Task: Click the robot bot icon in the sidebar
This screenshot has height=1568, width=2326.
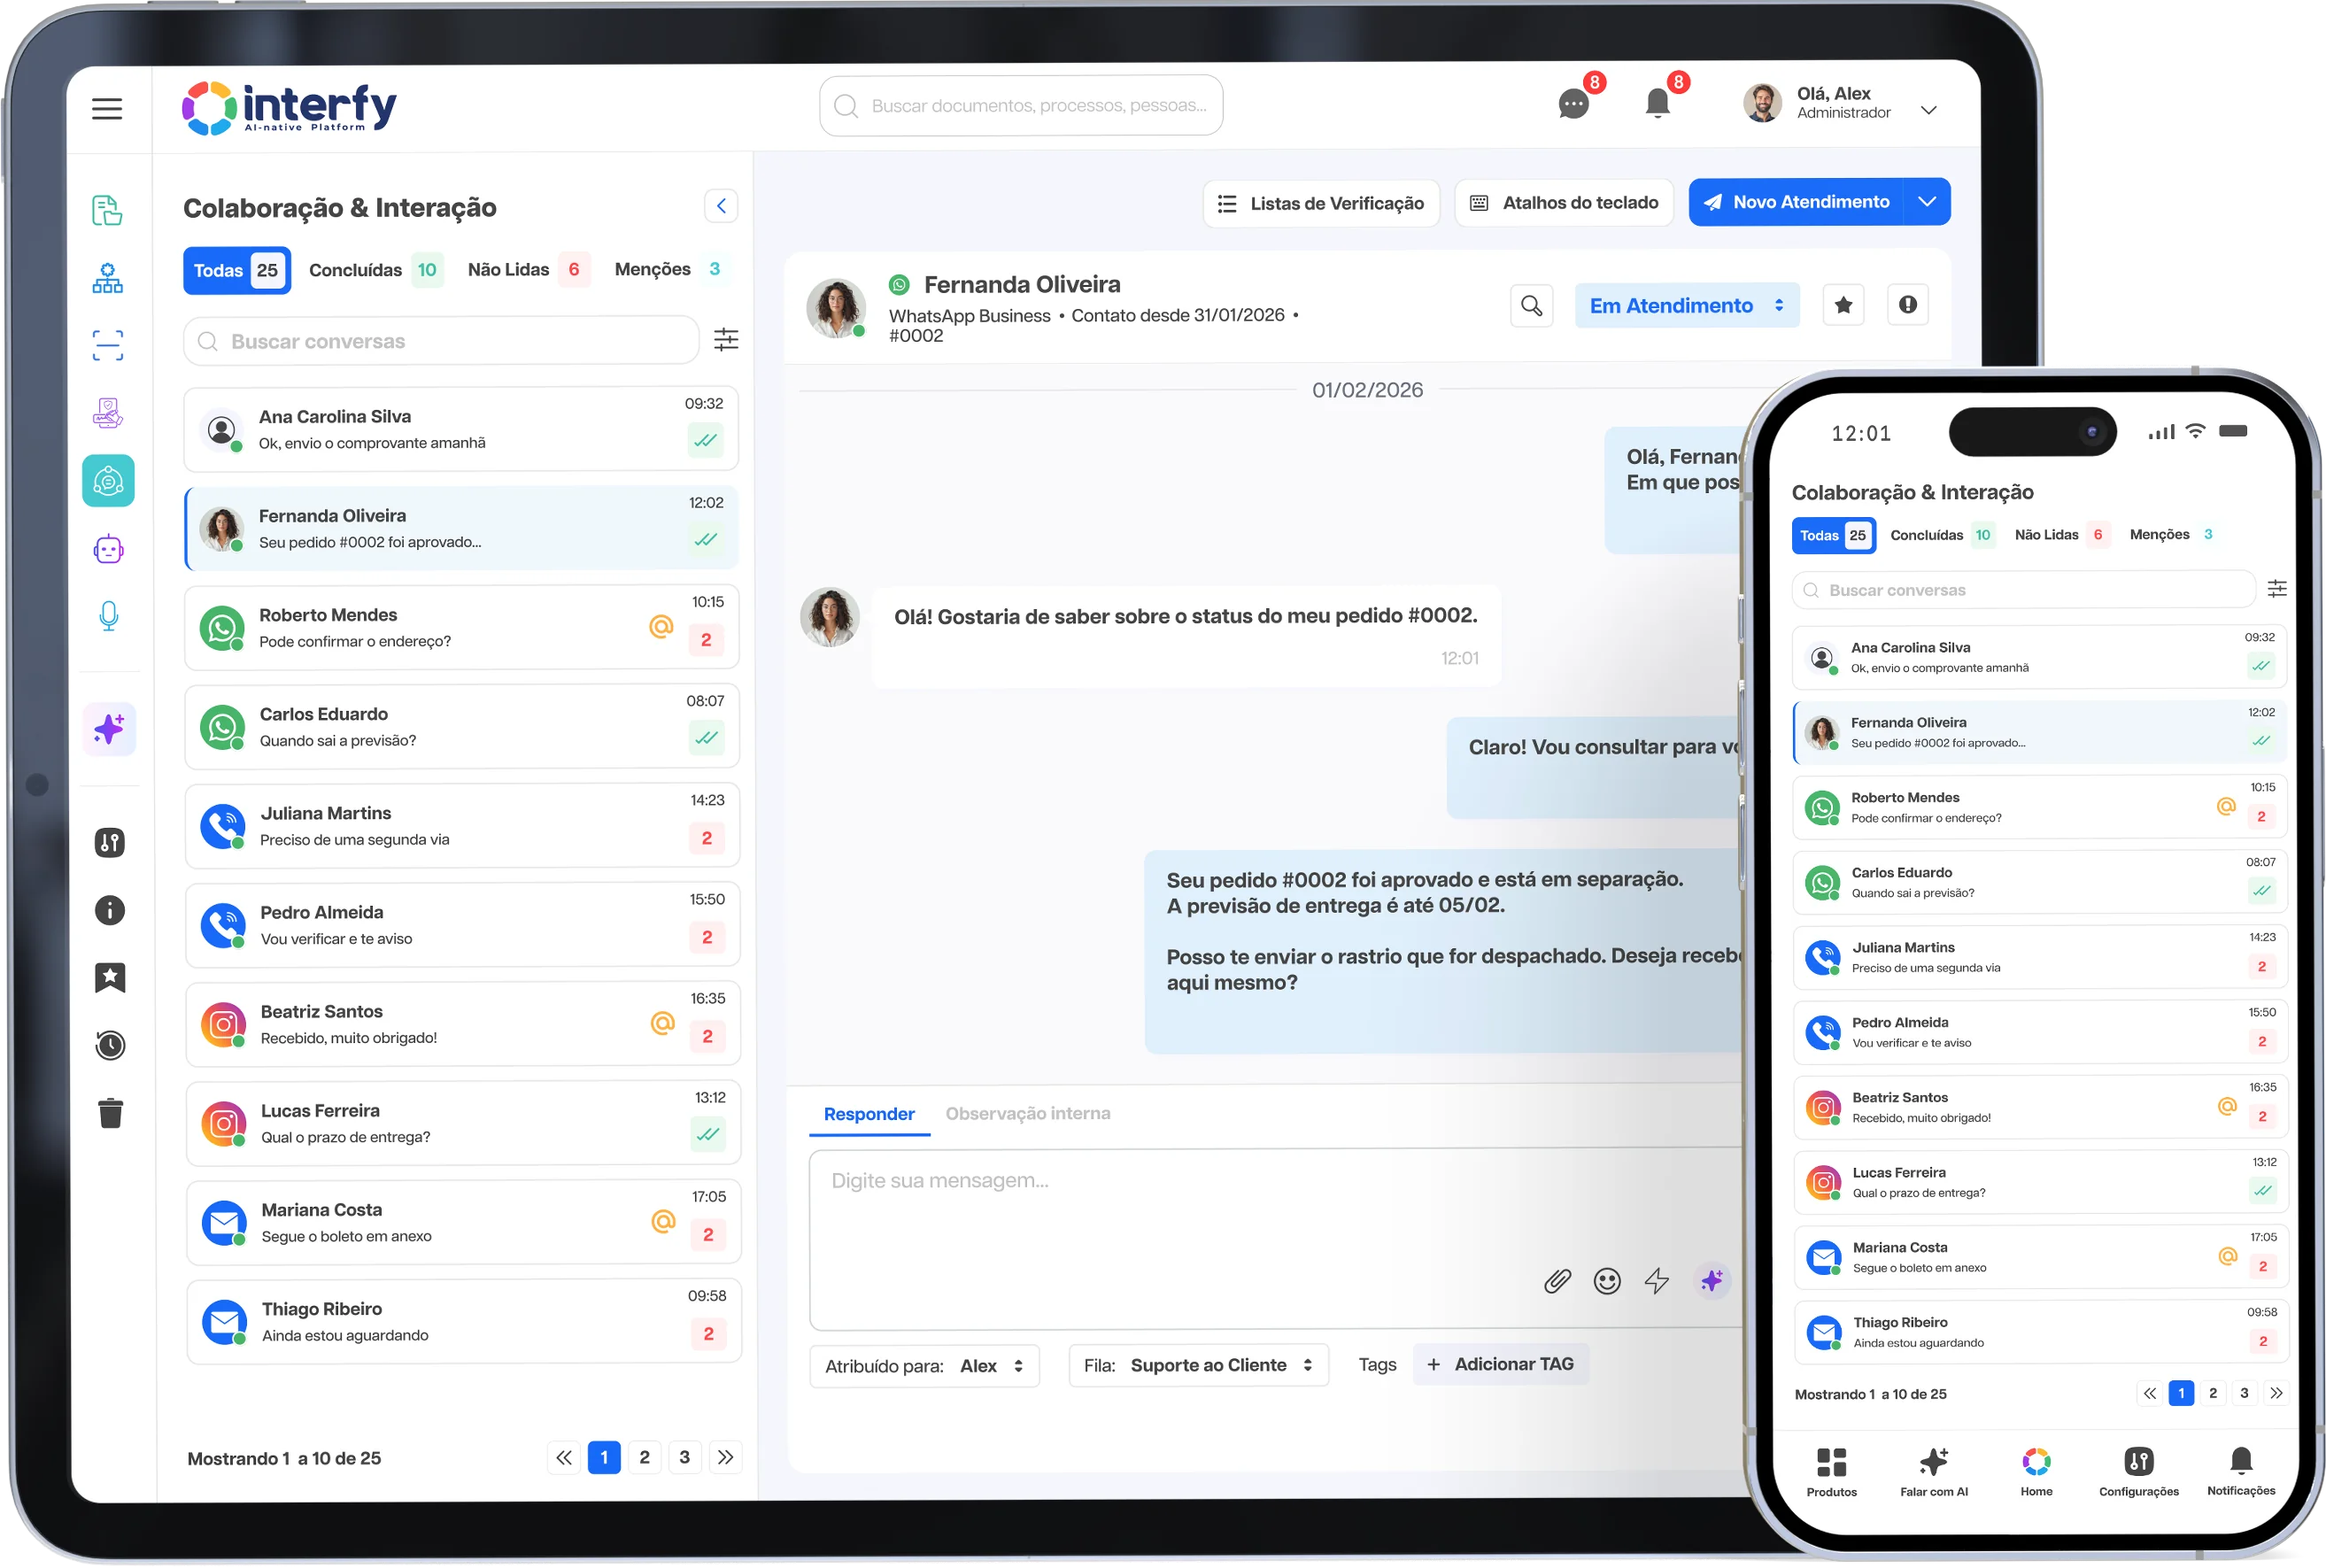Action: point(108,549)
